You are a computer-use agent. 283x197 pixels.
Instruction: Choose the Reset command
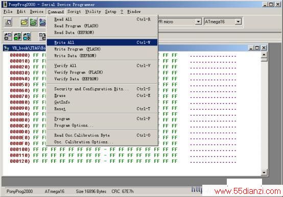coord(102,109)
